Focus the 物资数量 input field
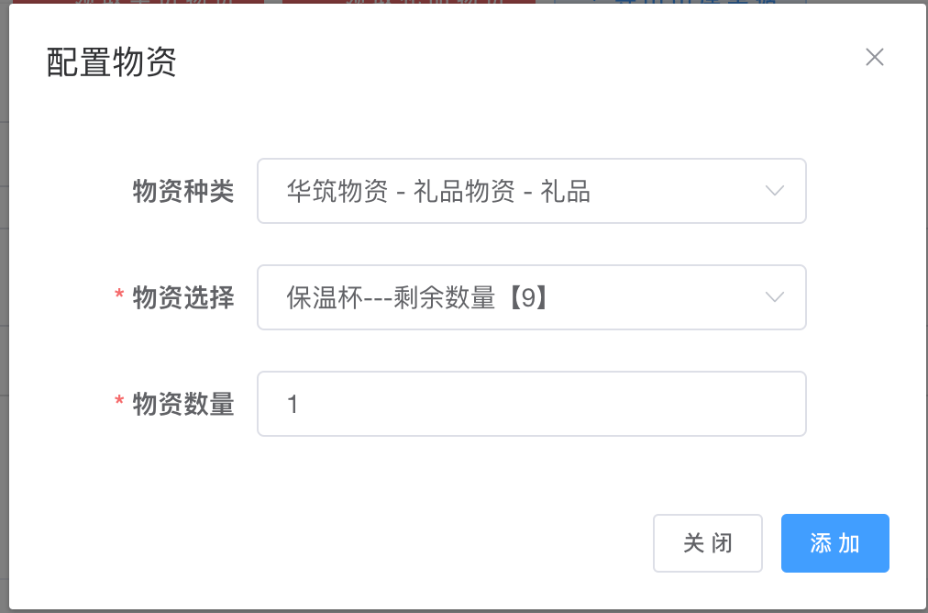 click(531, 404)
